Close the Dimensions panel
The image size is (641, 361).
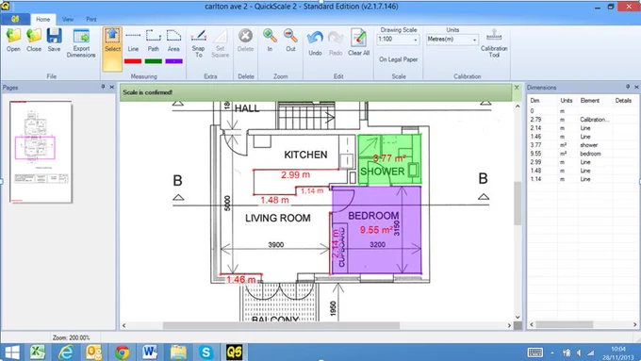[x=636, y=87]
